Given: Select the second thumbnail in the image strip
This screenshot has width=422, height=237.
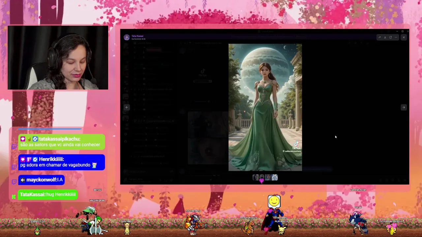Looking at the screenshot, I should [x=262, y=177].
